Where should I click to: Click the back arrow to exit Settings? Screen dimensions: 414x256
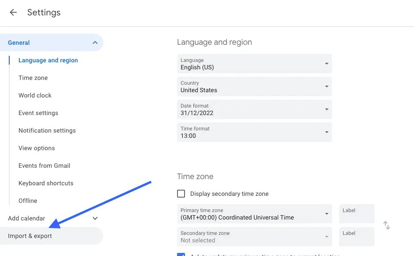(13, 12)
